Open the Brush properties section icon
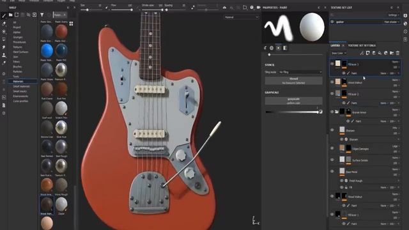This screenshot has height=230, width=409. 265,48
